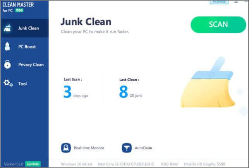Switch to the PC Boost tab
The height and width of the screenshot is (168, 249).
25,47
